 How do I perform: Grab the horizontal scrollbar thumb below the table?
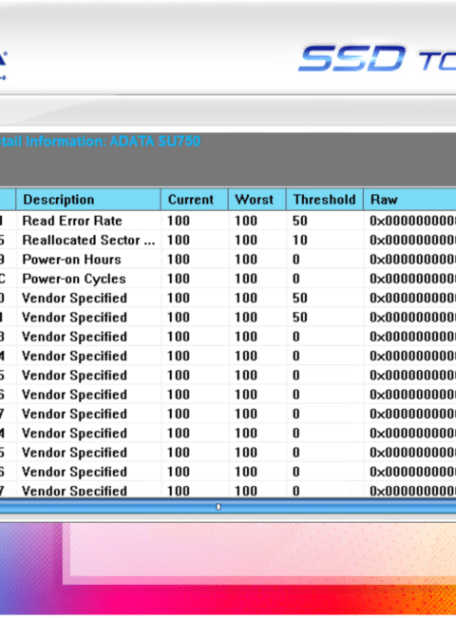click(218, 507)
